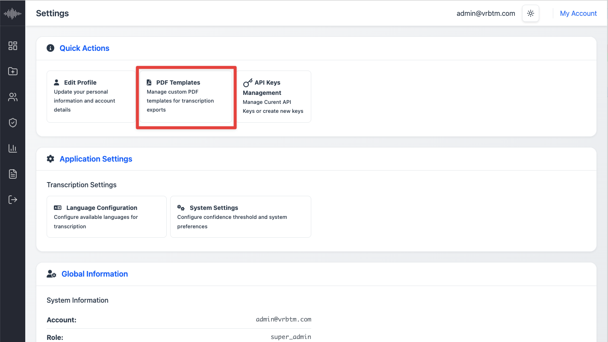The height and width of the screenshot is (342, 608).
Task: Open the Edit Profile card
Action: 91,97
